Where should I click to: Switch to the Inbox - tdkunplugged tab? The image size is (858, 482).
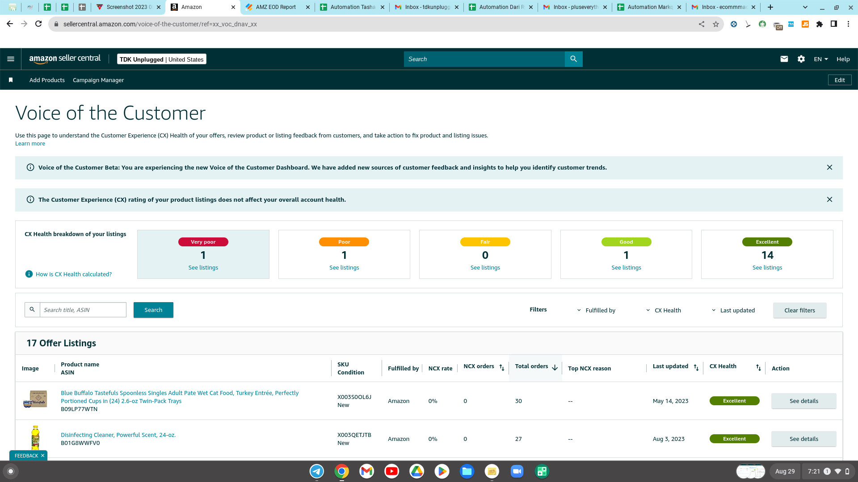point(427,7)
